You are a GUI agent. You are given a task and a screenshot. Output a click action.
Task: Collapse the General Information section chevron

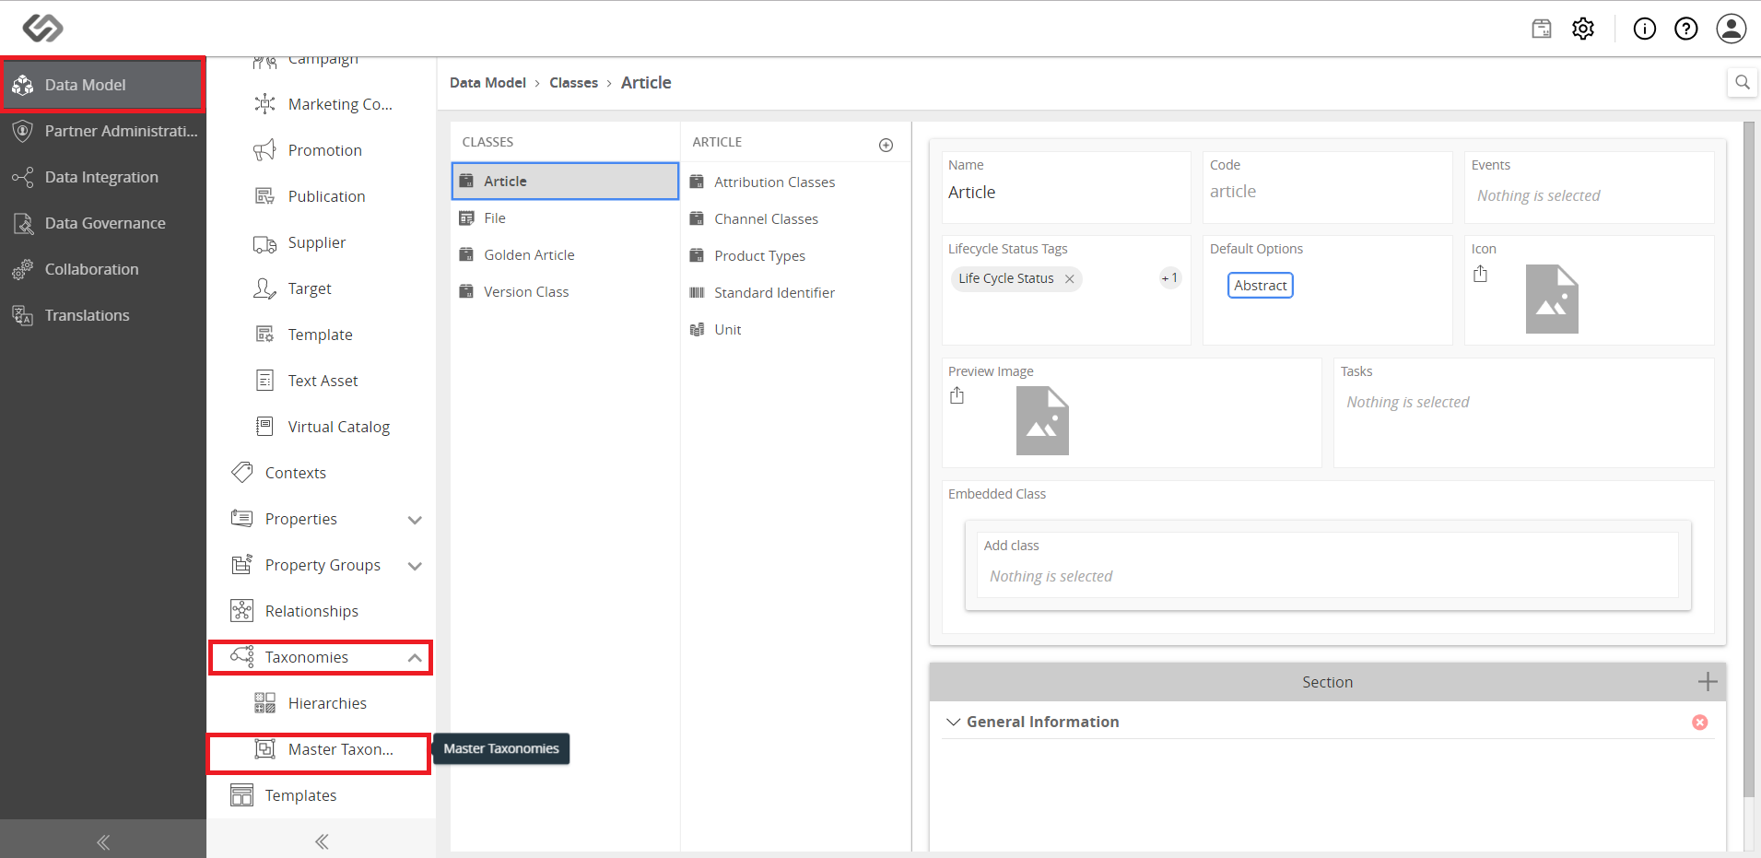[953, 722]
